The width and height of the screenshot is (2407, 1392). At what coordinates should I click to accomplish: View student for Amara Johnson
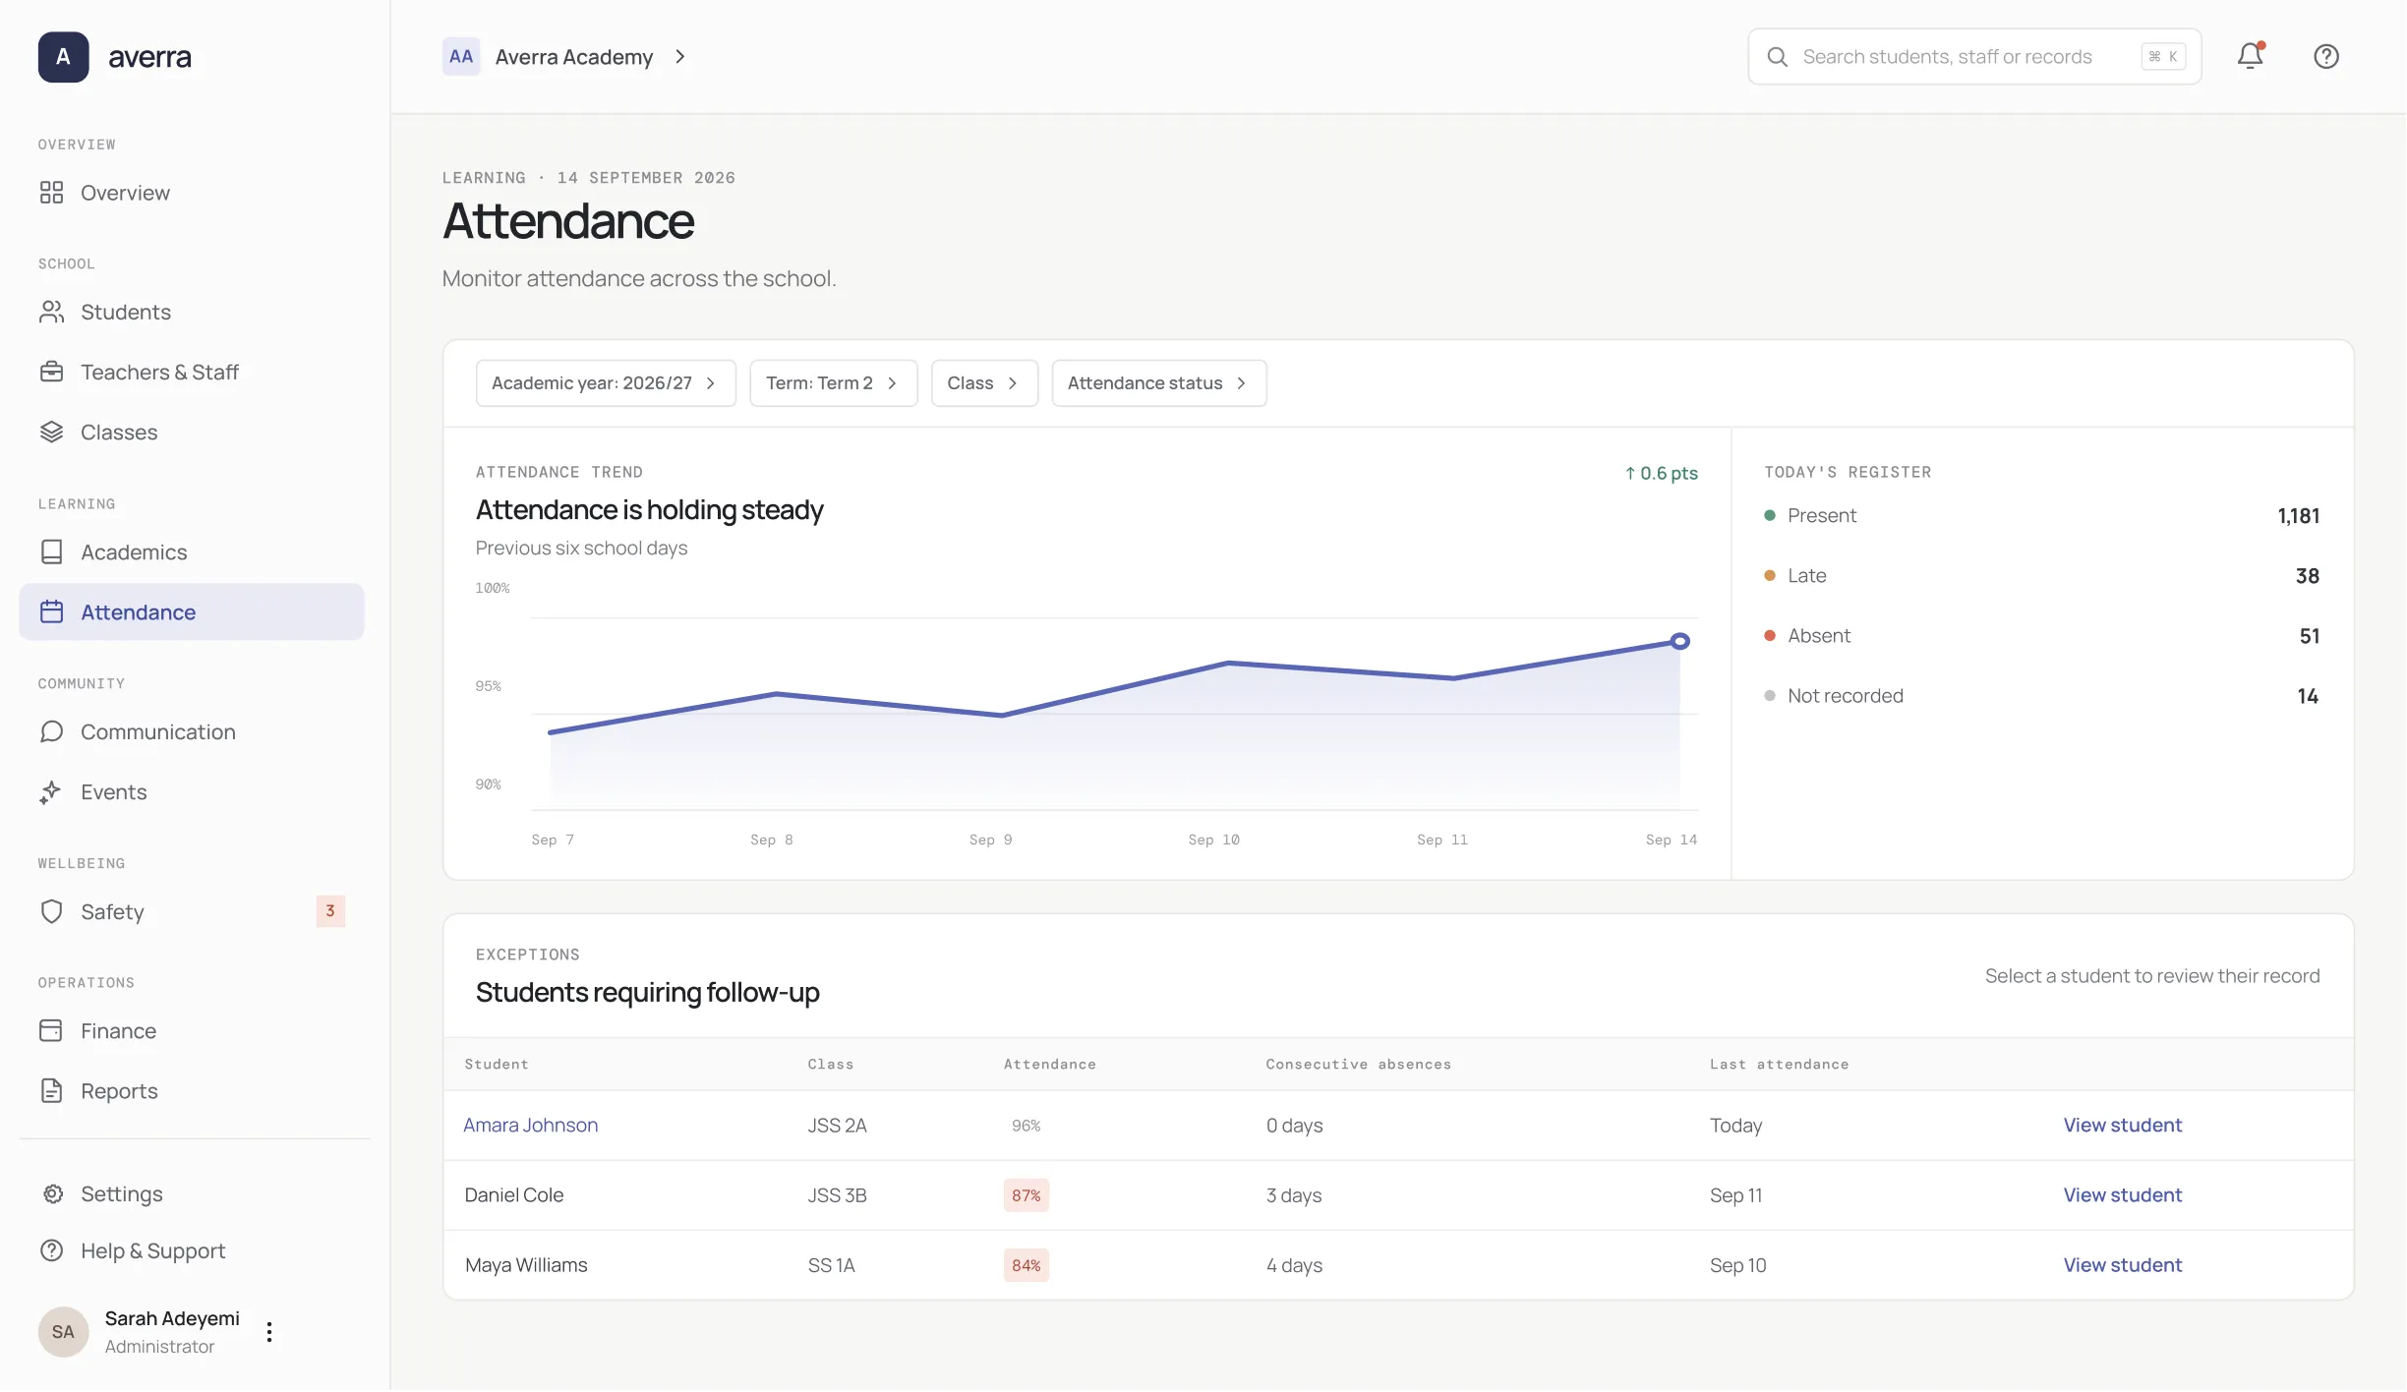2123,1125
